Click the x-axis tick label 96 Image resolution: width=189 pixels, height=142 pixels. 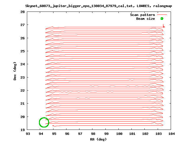click(67, 134)
